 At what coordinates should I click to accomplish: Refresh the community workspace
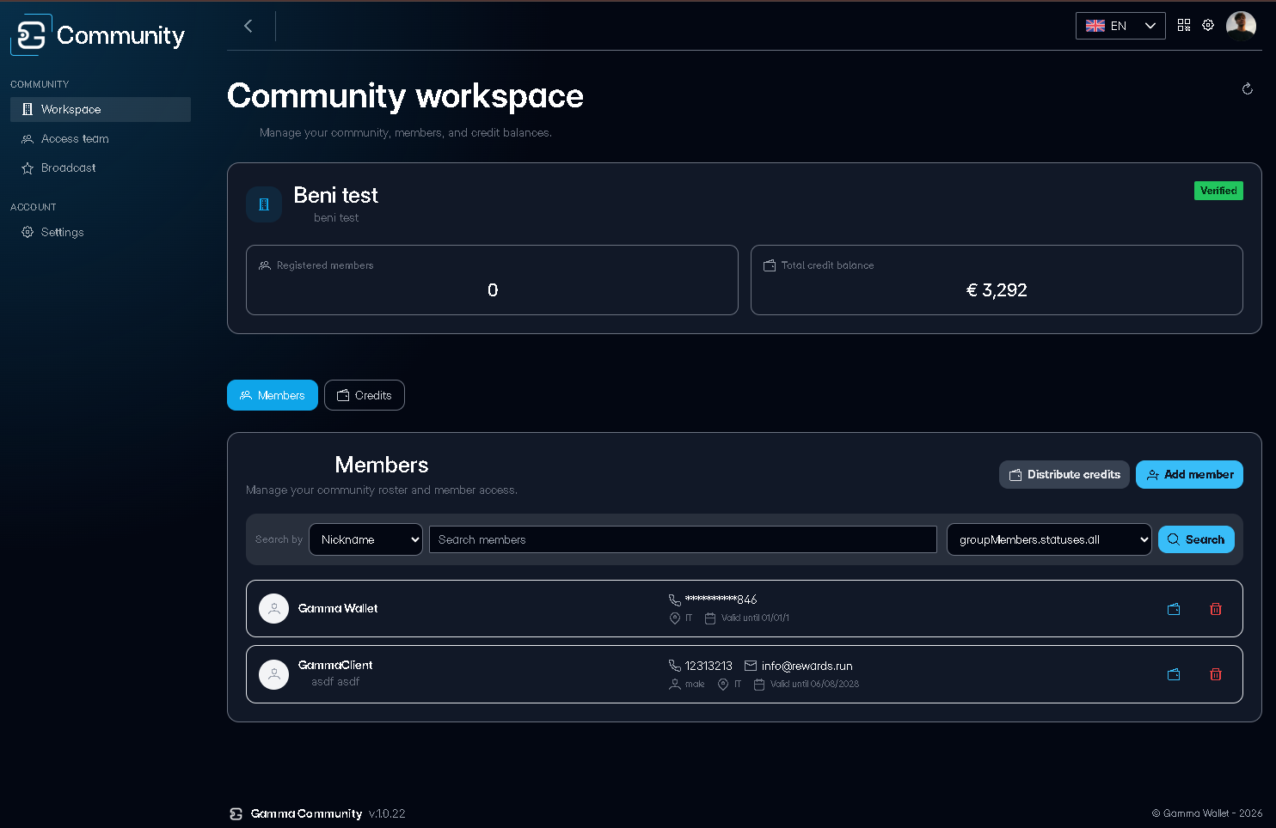click(x=1248, y=88)
